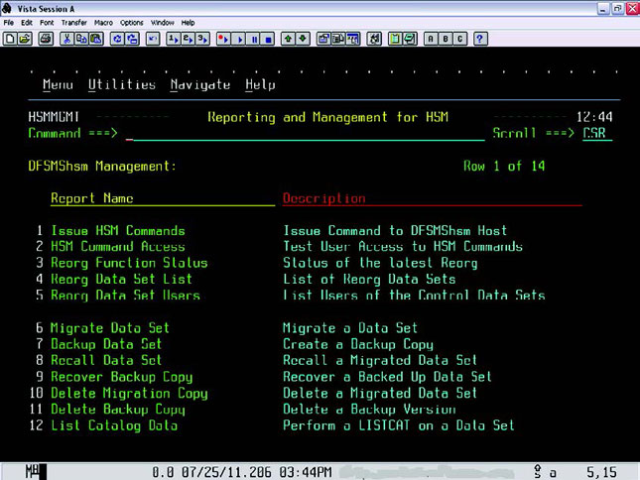Click the green stacked windows toolbar icon
Screen dimensions: 640x480
(410, 39)
